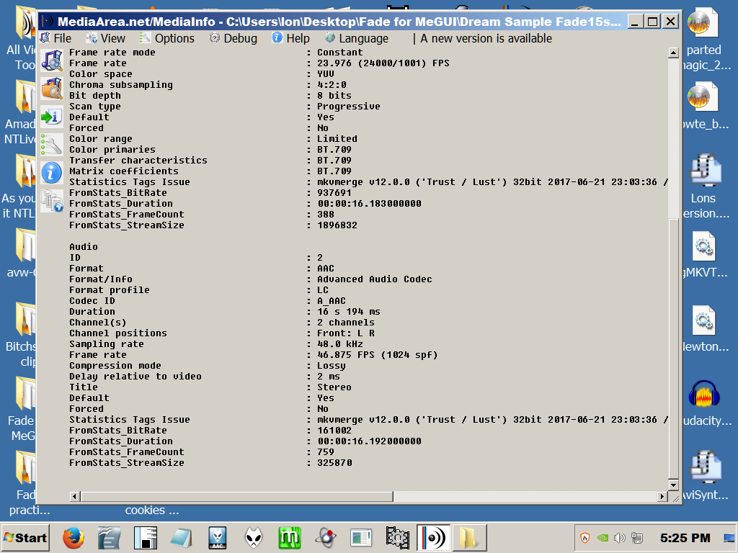Open the File menu
Viewport: 738px width, 553px height.
pos(56,38)
